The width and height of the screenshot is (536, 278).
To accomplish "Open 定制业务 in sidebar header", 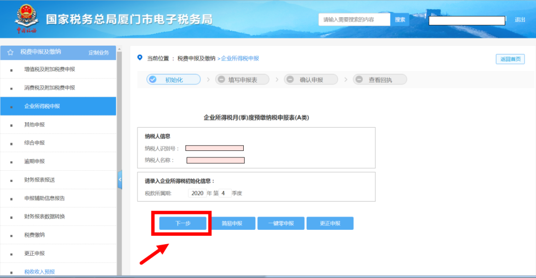I will 98,53.
